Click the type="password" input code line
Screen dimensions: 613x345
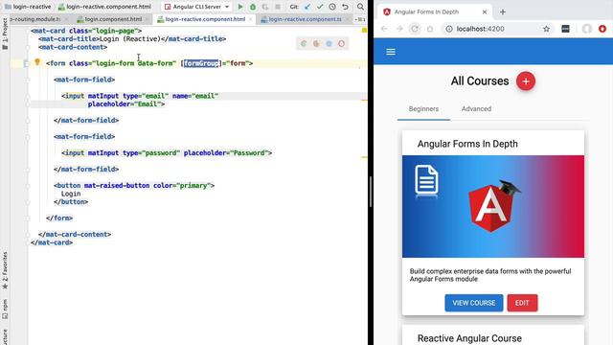167,153
